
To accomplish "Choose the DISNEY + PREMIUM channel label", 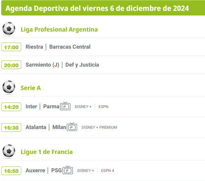I will [x=99, y=127].
